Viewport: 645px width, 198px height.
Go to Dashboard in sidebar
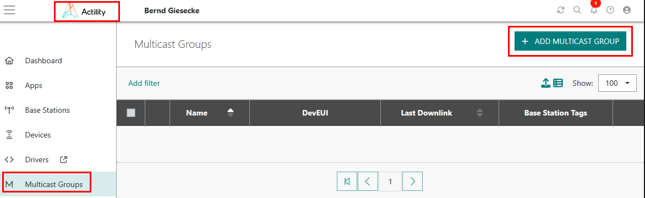[x=43, y=61]
